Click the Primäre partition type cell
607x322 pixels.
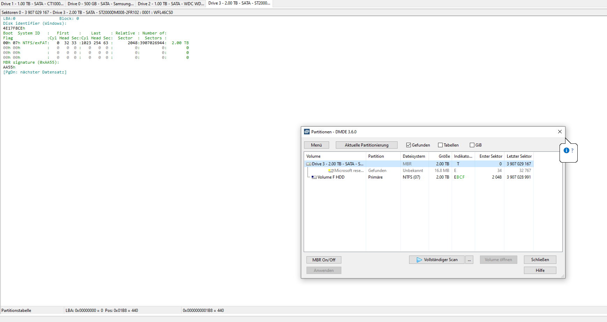click(375, 177)
